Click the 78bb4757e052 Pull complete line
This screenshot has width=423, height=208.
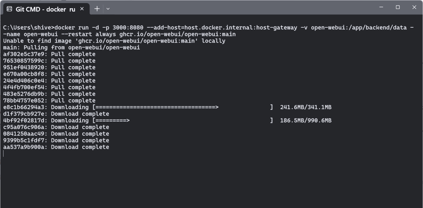[x=49, y=101]
